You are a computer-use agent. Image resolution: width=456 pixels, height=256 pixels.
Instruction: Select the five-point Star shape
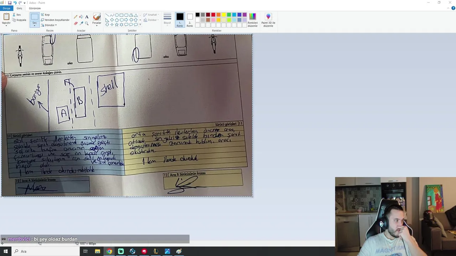[x=117, y=25]
